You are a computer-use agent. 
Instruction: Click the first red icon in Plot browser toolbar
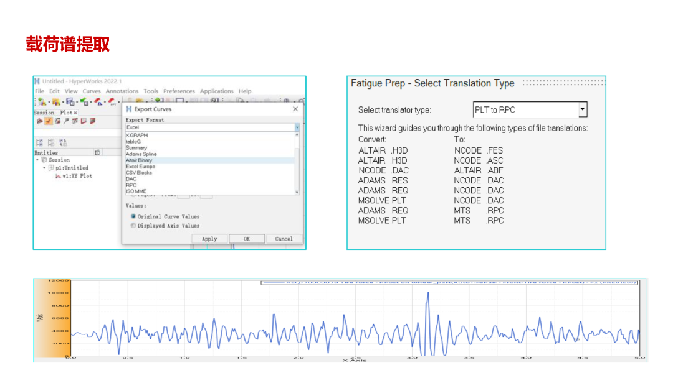point(39,121)
